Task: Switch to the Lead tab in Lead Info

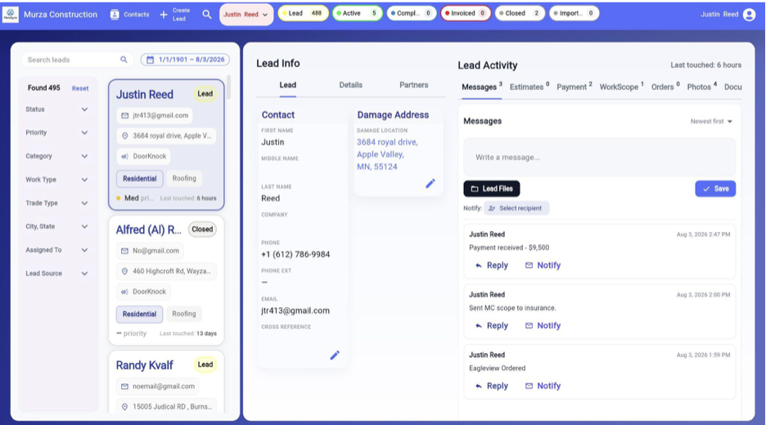Action: click(x=288, y=85)
